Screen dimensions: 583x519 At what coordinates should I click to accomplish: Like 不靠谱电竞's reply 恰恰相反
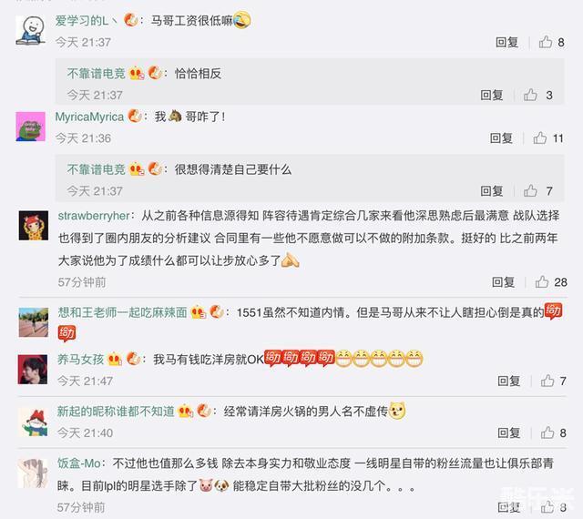coord(530,96)
